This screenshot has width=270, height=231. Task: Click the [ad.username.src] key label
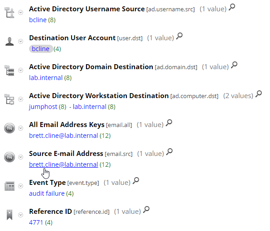click(x=170, y=9)
